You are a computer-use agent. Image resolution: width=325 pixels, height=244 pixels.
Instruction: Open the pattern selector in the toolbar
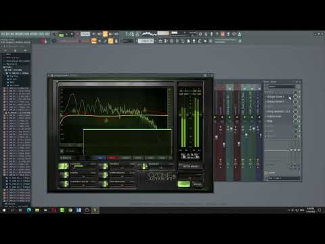pos(146,41)
